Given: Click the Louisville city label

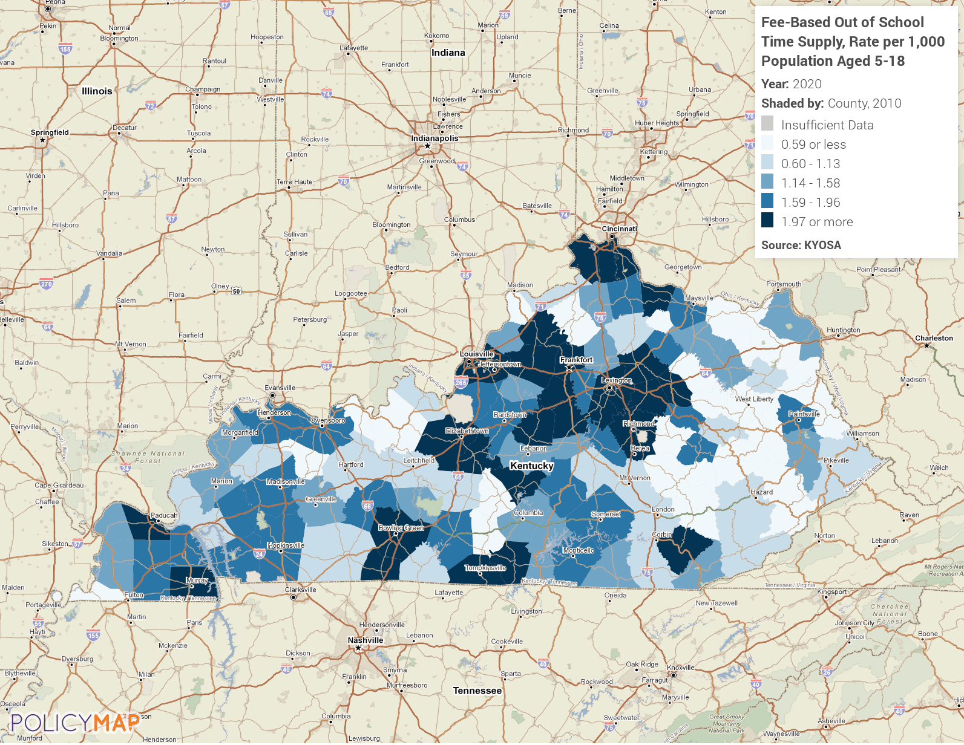Looking at the screenshot, I should click(477, 354).
